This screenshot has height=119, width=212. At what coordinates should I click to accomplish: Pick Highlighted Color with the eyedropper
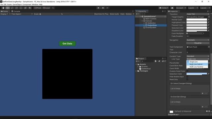click(208, 22)
